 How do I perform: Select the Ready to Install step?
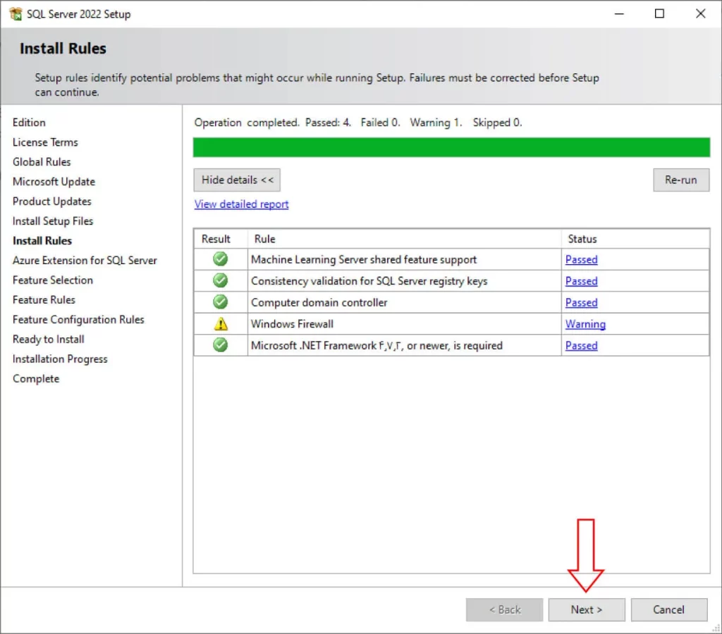tap(48, 339)
